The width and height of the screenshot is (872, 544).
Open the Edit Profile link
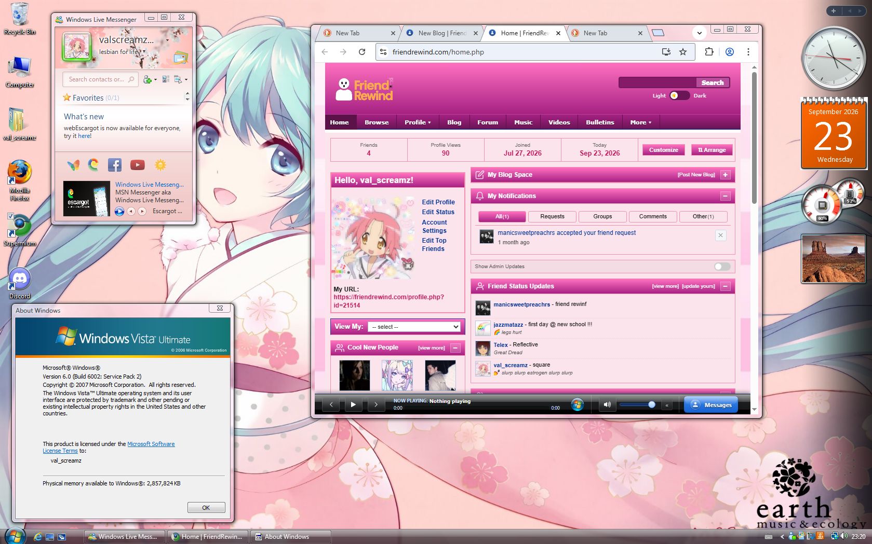tap(438, 202)
